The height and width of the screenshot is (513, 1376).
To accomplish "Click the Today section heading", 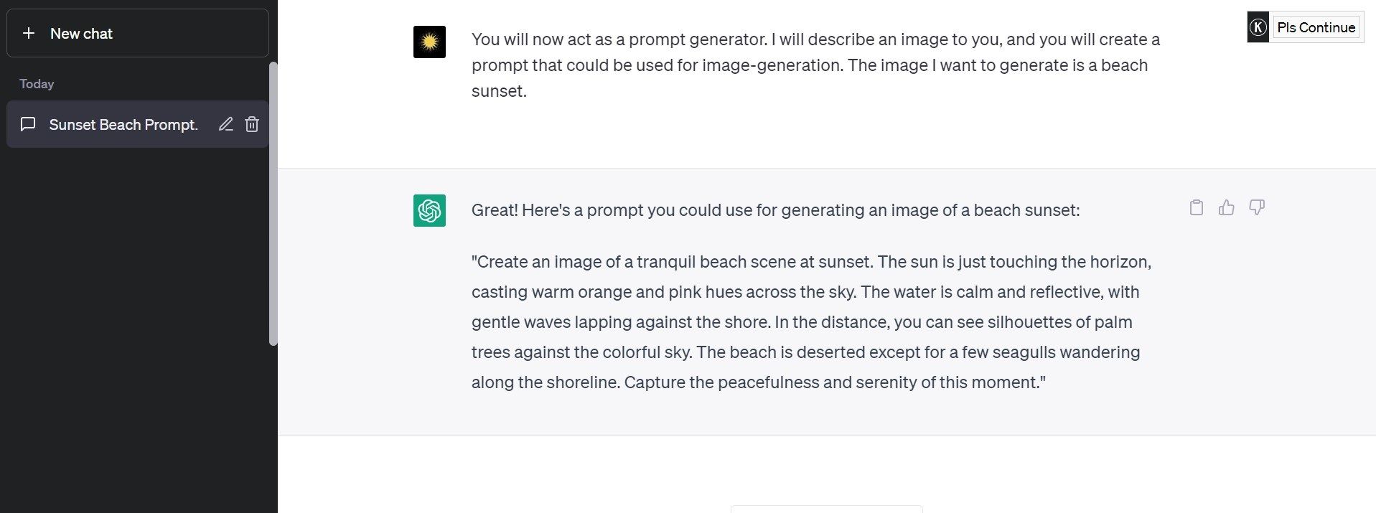I will click(37, 84).
